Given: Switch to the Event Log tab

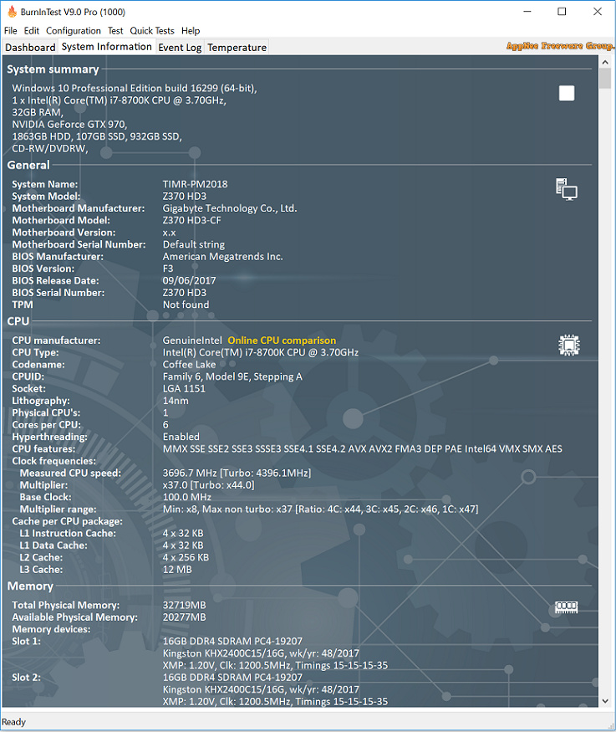Looking at the screenshot, I should tap(180, 47).
